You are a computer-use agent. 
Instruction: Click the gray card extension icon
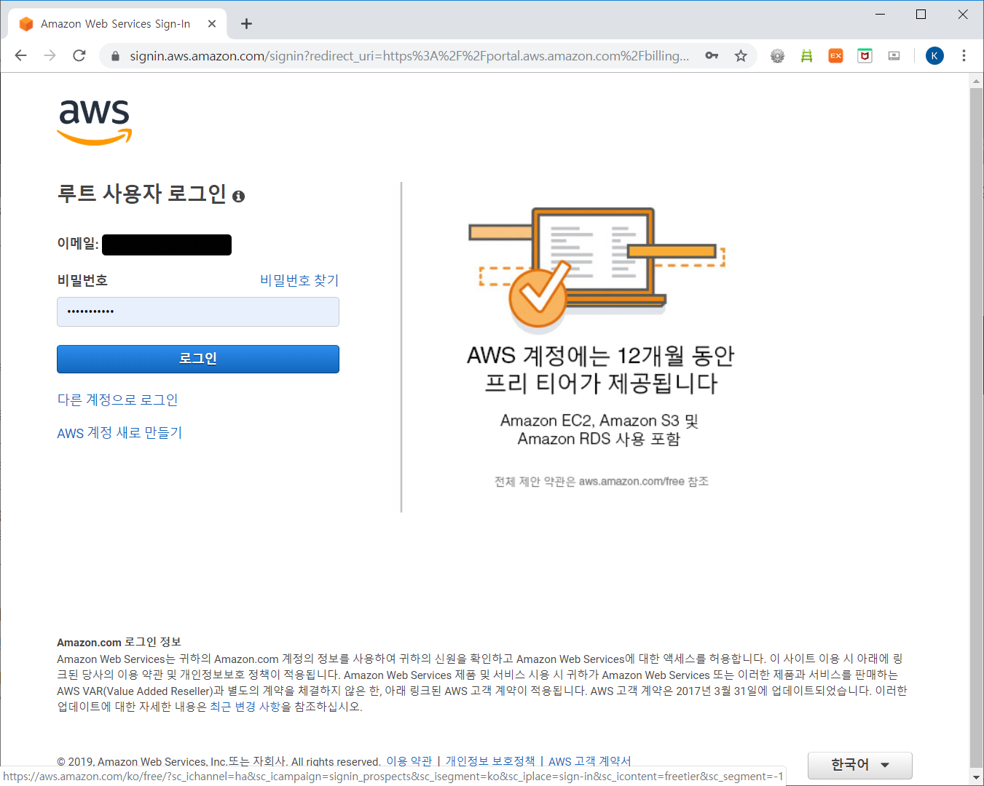click(x=894, y=56)
